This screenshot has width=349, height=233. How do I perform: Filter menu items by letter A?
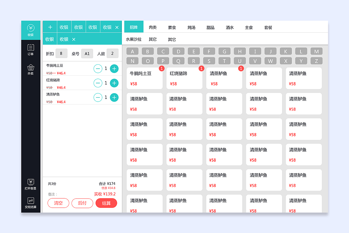tap(133, 51)
